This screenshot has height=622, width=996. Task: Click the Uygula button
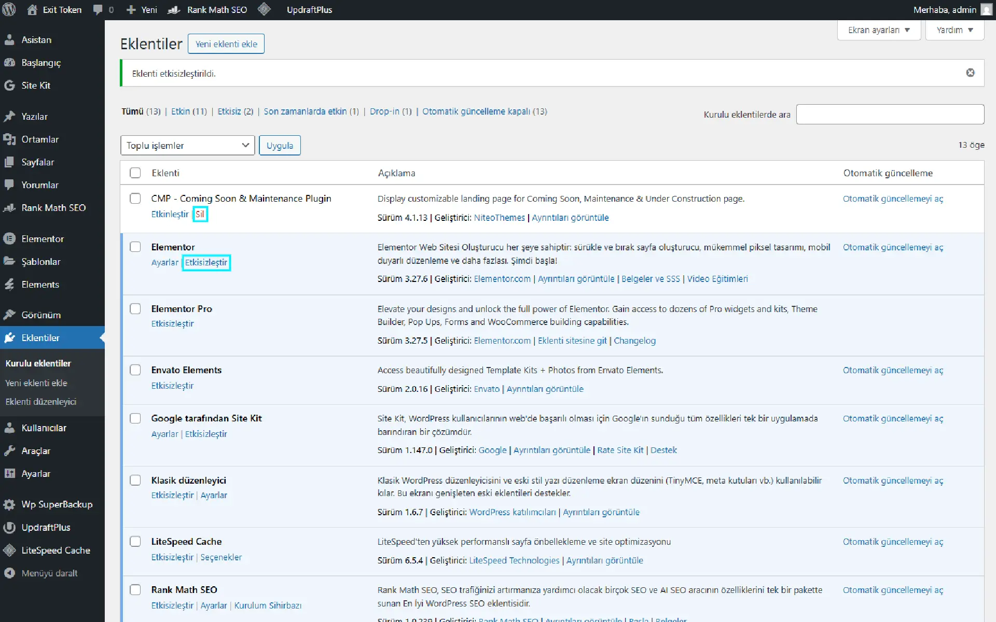point(280,146)
